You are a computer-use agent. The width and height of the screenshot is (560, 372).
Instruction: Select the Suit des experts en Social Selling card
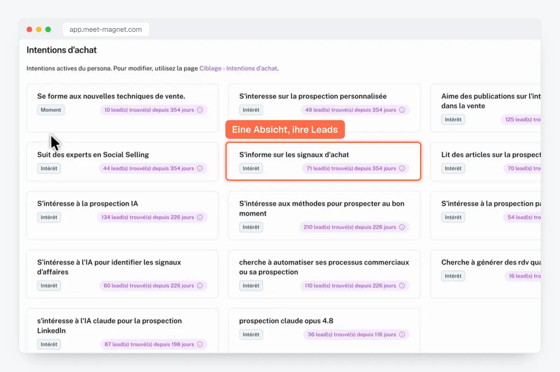(122, 161)
